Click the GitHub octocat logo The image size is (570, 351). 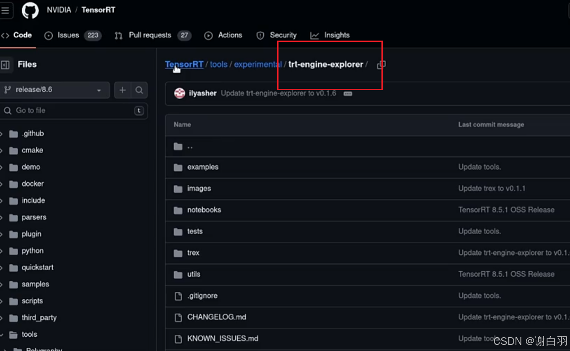[30, 10]
